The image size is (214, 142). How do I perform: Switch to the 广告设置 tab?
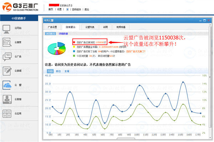(52, 27)
